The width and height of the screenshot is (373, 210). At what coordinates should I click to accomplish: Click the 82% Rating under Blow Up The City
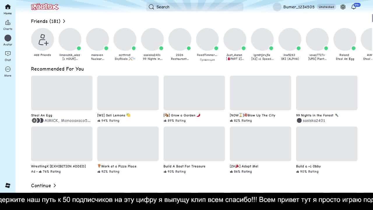(241, 120)
